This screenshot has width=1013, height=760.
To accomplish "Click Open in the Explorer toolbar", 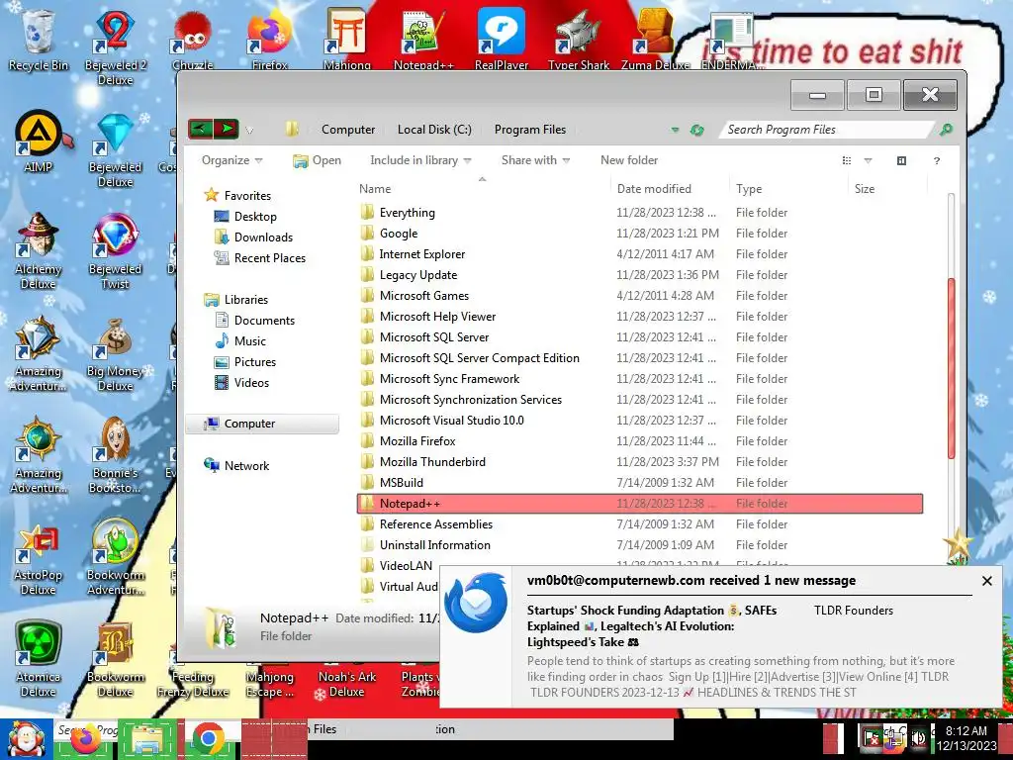I will pyautogui.click(x=317, y=160).
